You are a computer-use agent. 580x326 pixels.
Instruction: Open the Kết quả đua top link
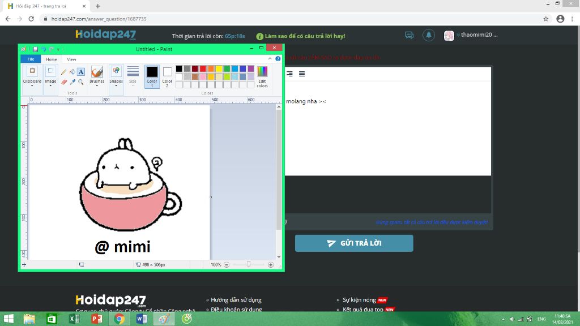pos(363,310)
